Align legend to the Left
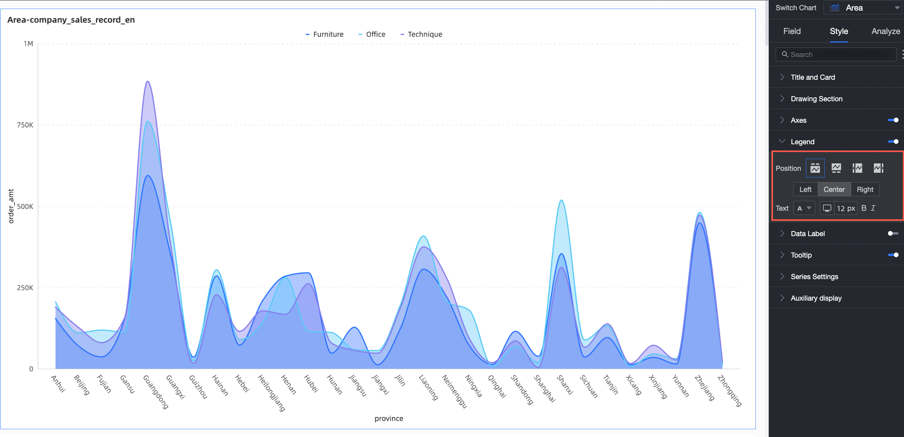Viewport: 904px width, 437px height. (805, 189)
